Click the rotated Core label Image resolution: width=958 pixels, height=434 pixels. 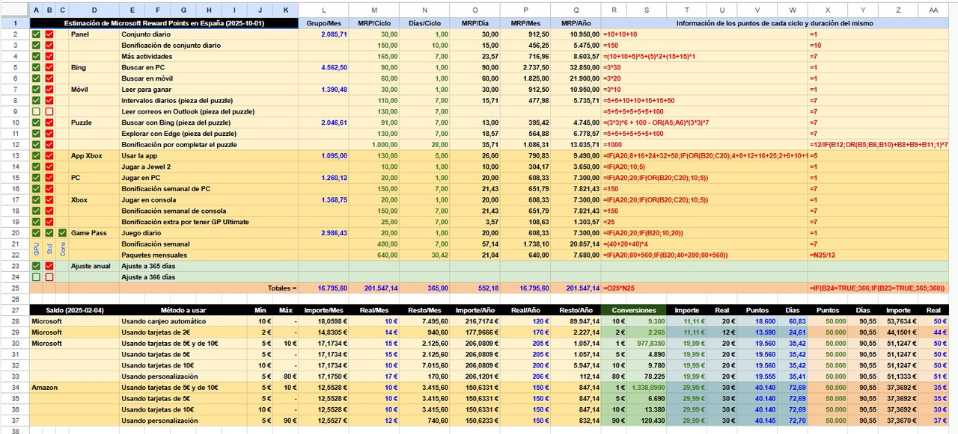click(62, 249)
